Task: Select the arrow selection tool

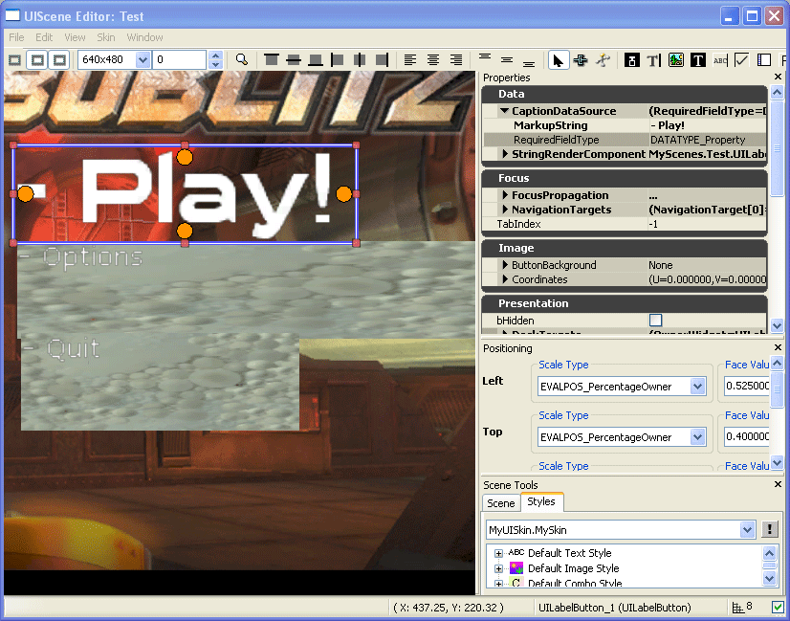Action: click(x=560, y=59)
